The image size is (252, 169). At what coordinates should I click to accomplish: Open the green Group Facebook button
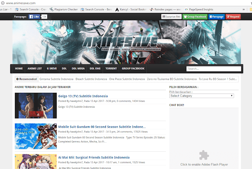195,17
